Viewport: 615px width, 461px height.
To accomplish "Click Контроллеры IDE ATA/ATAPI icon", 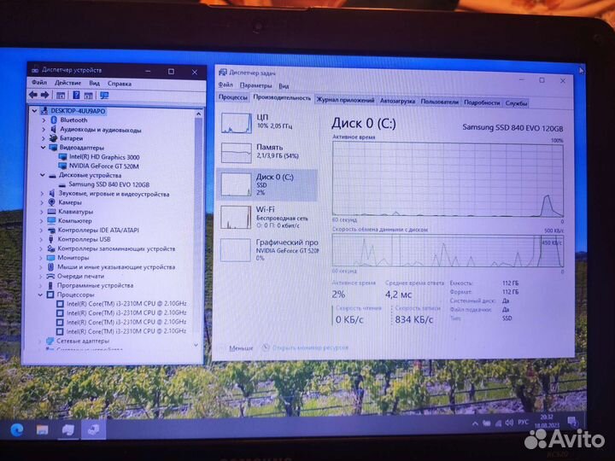I will point(51,230).
